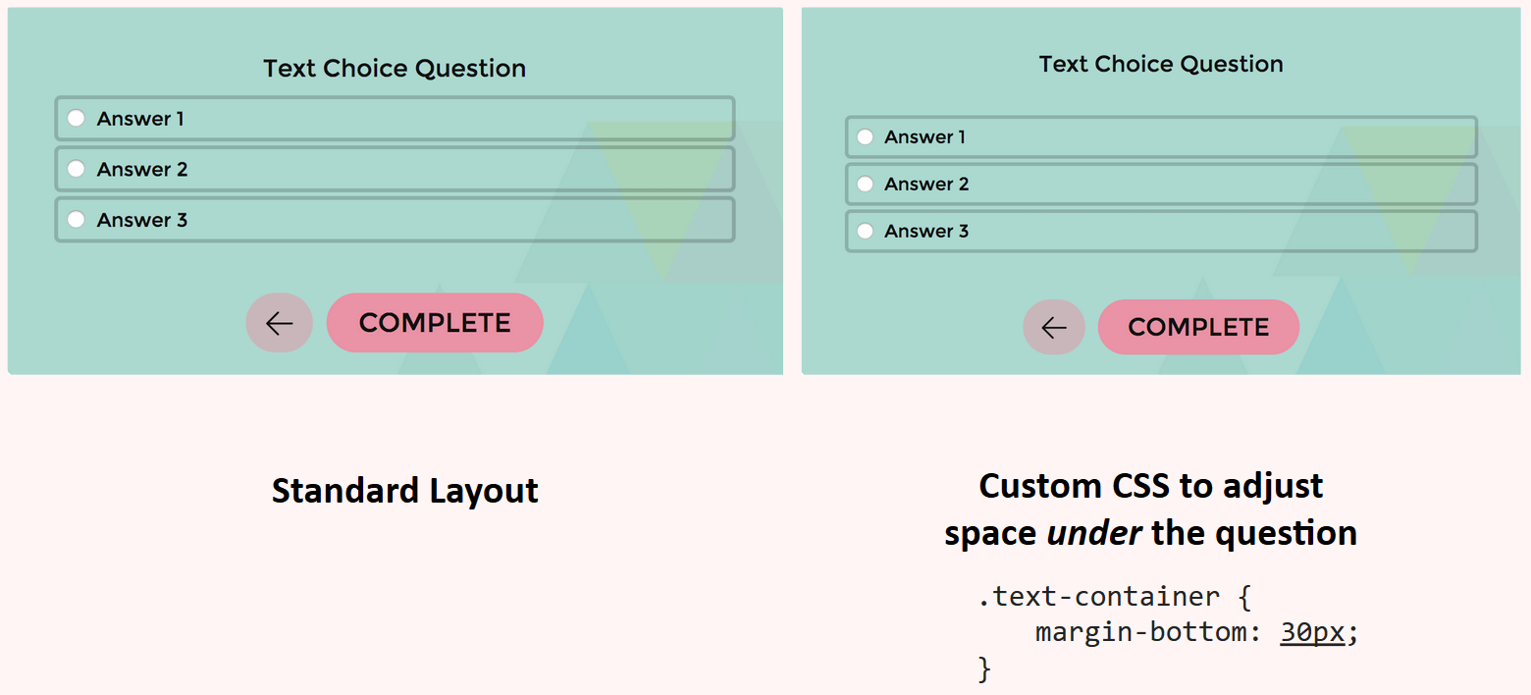Screen dimensions: 1531x695
Task: Select the Answer 1 radio in standard layout
Action: [x=77, y=118]
